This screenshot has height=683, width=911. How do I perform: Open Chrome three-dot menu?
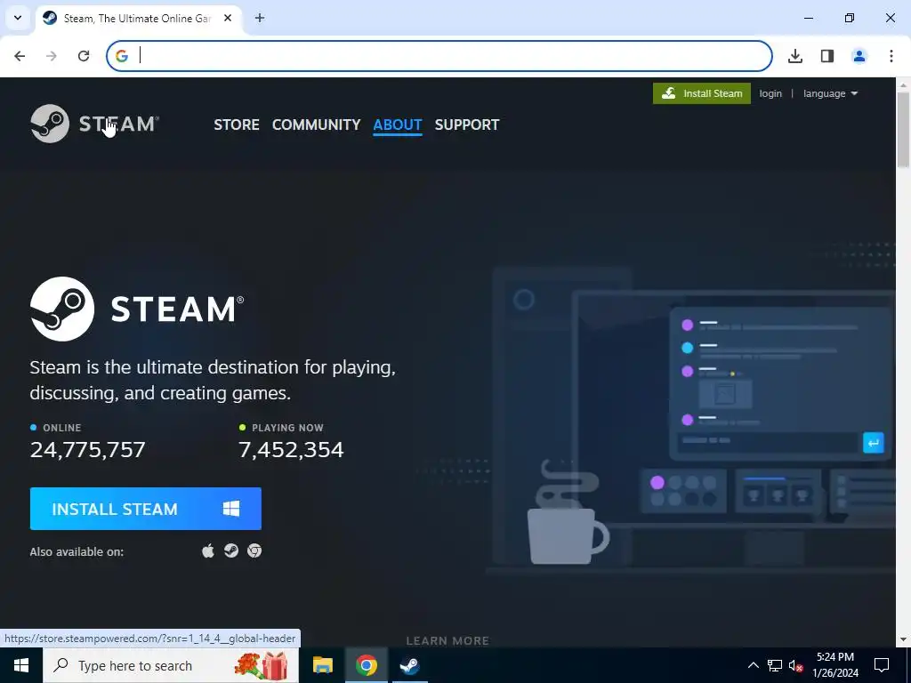point(891,56)
